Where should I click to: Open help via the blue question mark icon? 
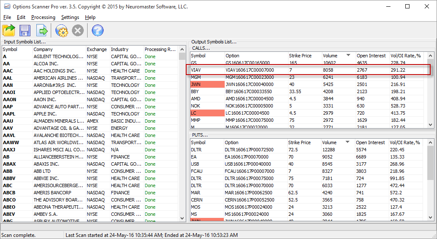98,30
